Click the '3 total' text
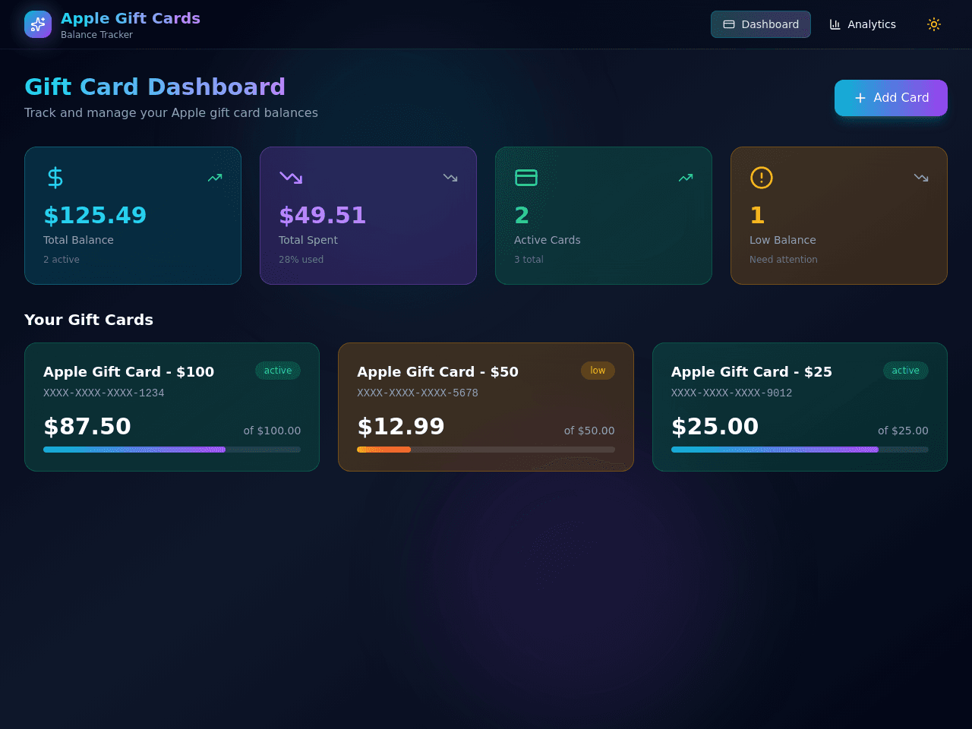 coord(529,260)
